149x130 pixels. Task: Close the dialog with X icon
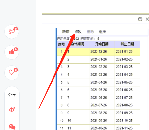(147, 19)
